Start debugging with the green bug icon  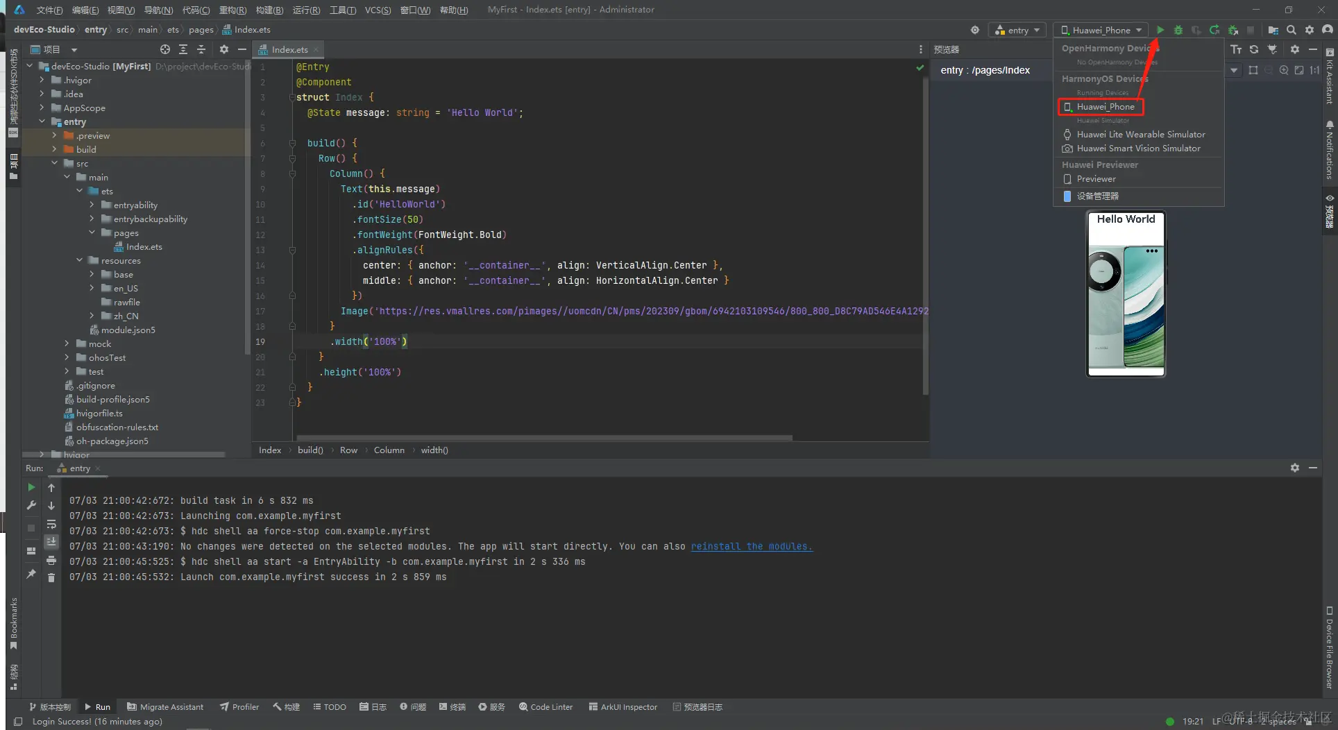pos(1178,30)
